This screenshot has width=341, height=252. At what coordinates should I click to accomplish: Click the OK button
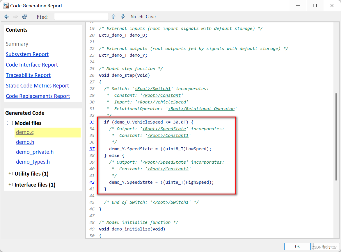[x=297, y=246]
